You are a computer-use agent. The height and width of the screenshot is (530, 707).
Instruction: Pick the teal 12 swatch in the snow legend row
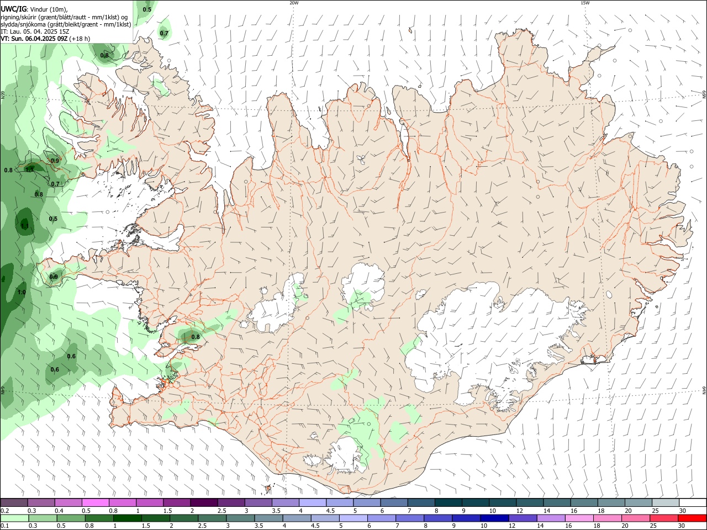(529, 502)
